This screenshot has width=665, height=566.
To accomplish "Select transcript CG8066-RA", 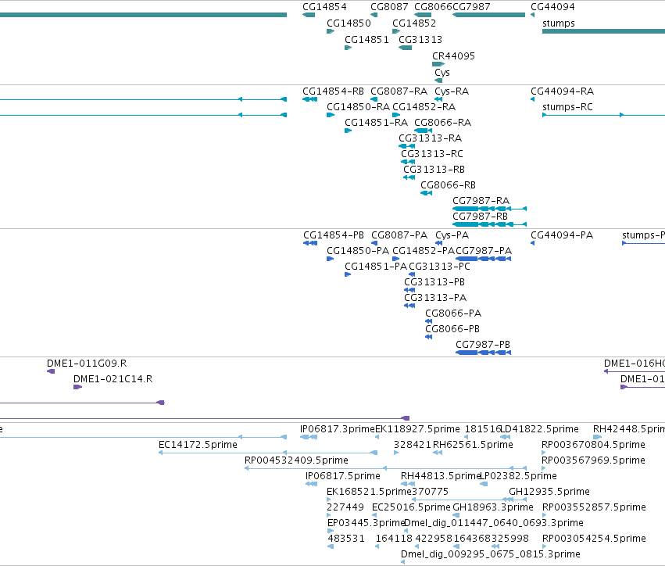I will (442, 123).
